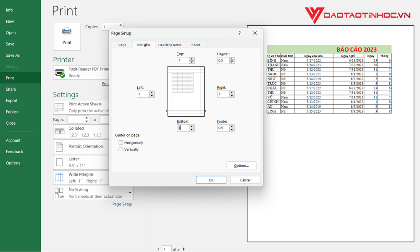Viewport: 420px width, 252px height.
Task: Open the Page Setup link below settings
Action: tap(122, 204)
